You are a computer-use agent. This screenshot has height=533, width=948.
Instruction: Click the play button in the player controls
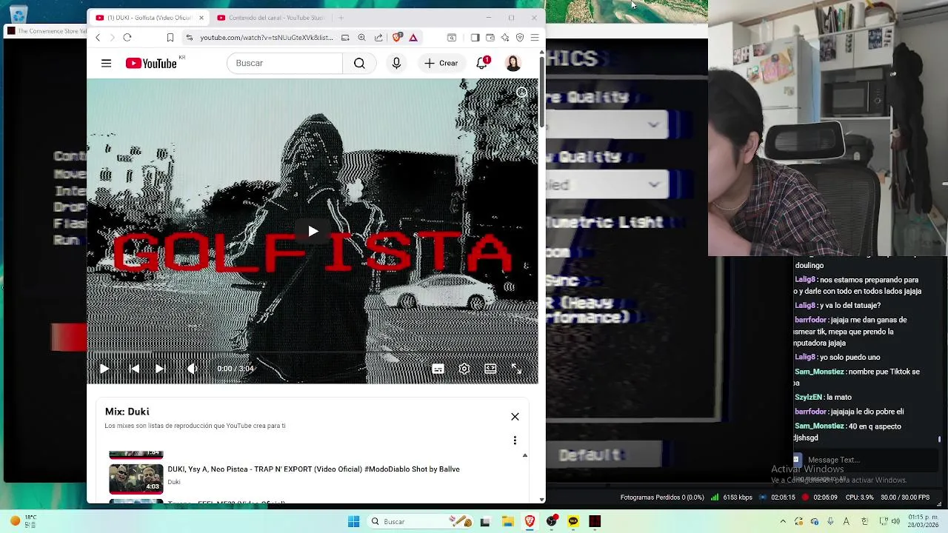click(x=104, y=369)
